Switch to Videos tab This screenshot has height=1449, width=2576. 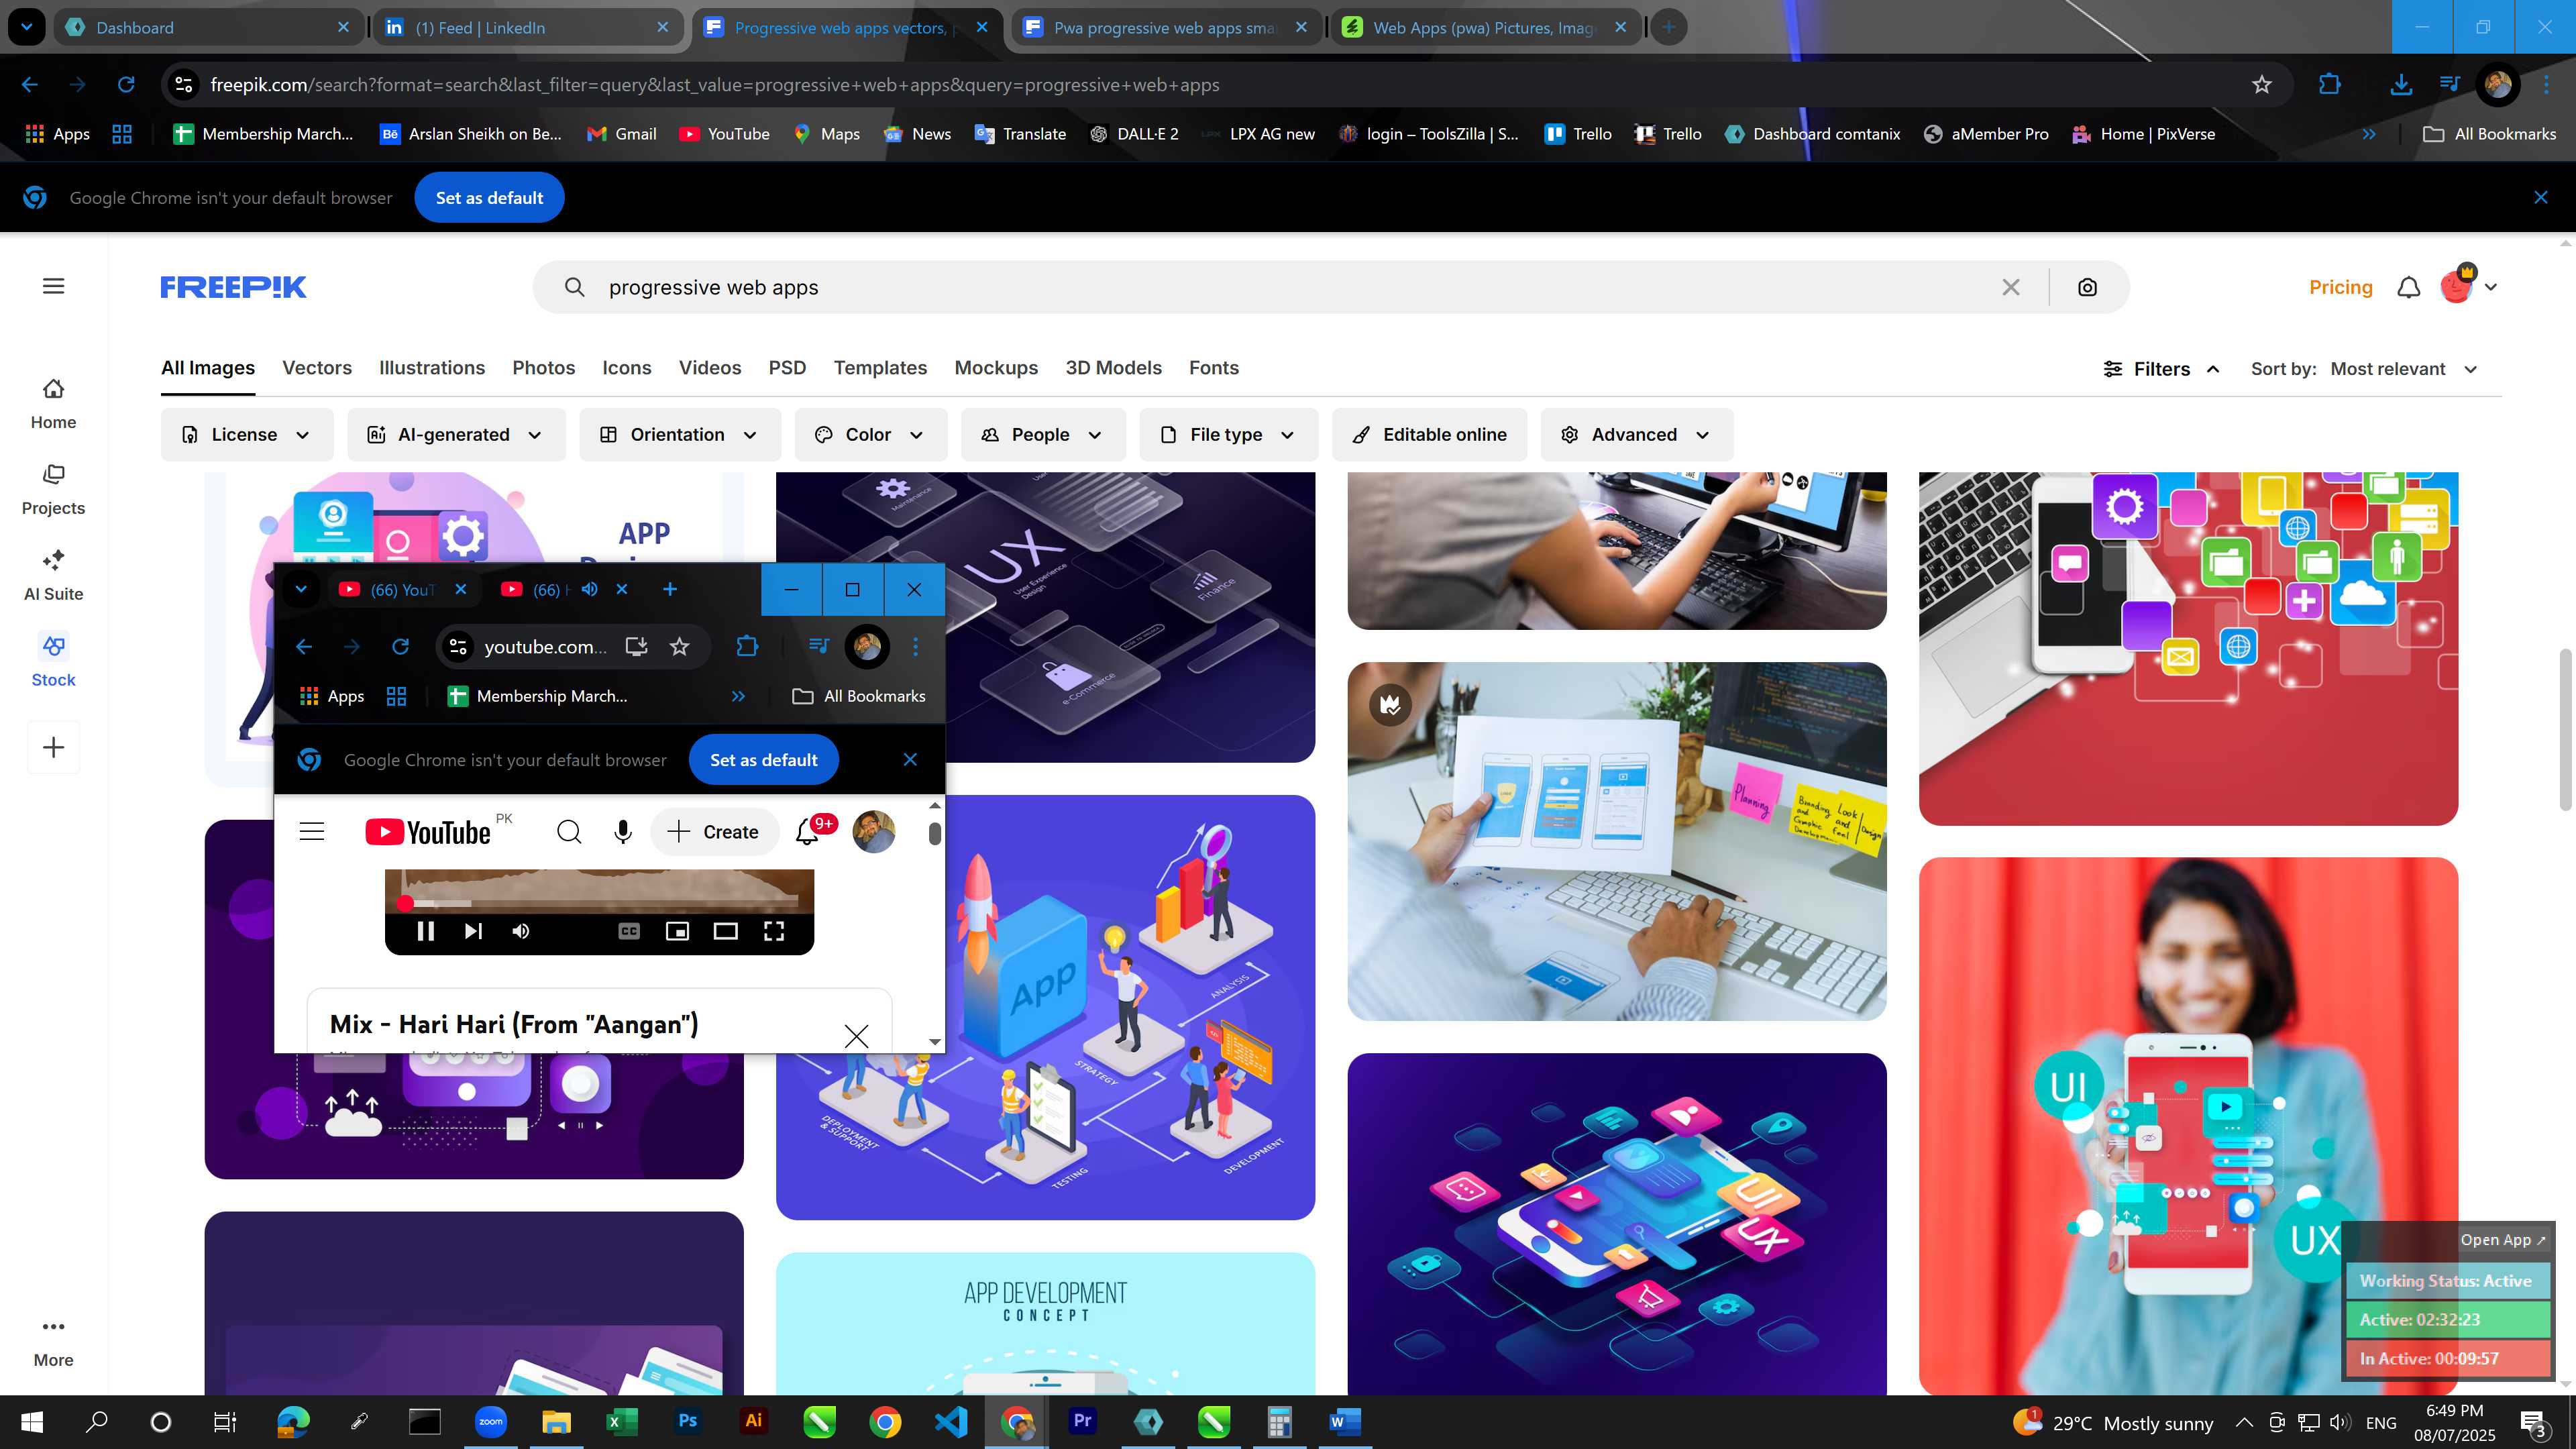(x=710, y=368)
